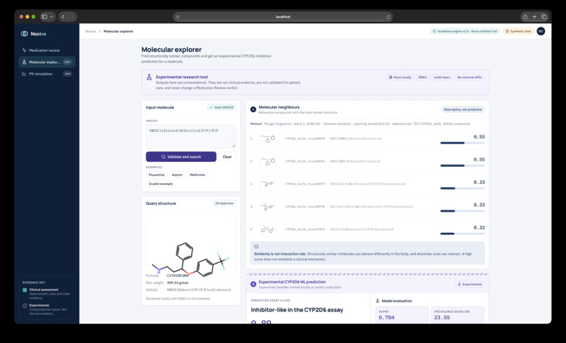The image size is (566, 343).
Task: Click the similarity bar for neighbour 5
Action: (462, 234)
